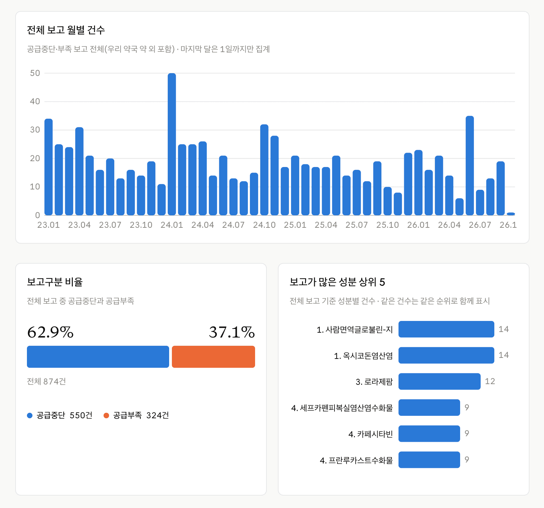Click the y-axis value 30
Viewport: 544px width, 508px height.
pos(35,130)
